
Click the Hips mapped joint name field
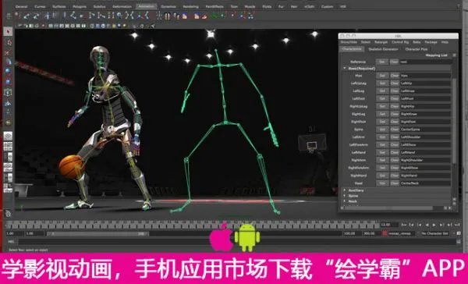(425, 76)
